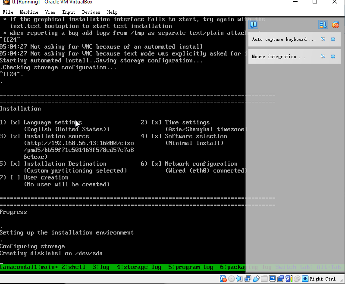Expand the Auto capture keyboard notification
This screenshot has height=284, width=345.
[x=279, y=39]
